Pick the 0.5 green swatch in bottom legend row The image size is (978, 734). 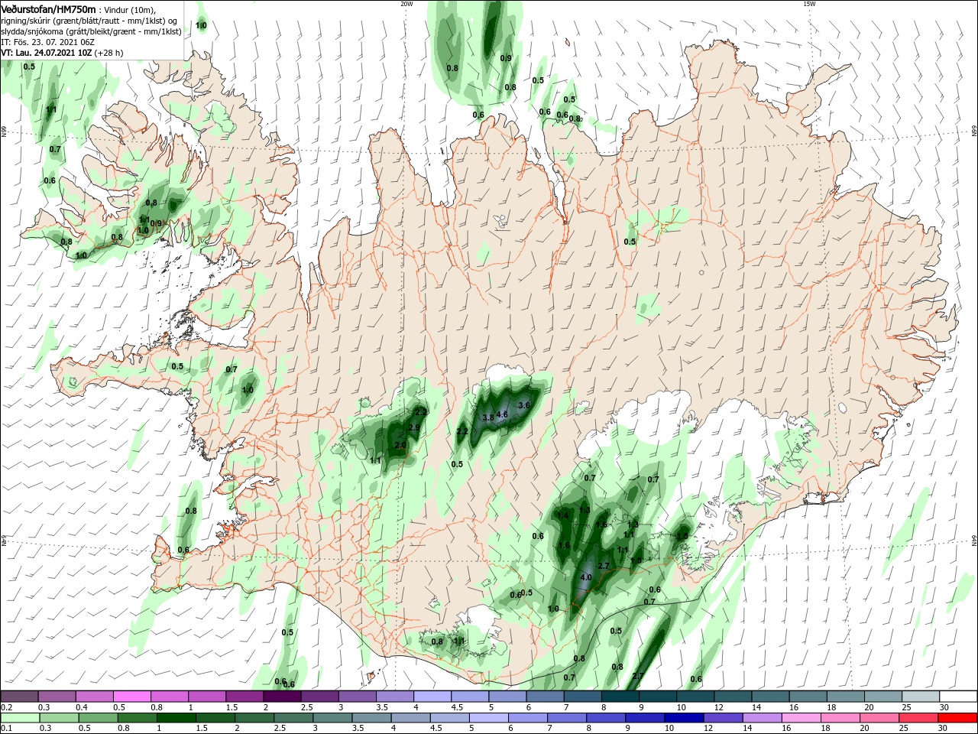point(98,718)
